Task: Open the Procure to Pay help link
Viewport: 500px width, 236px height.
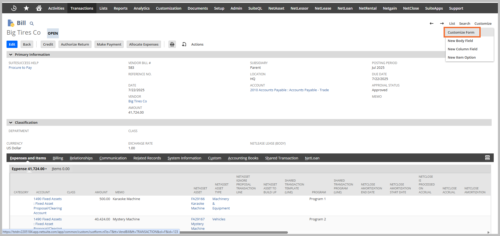Action: click(x=20, y=67)
